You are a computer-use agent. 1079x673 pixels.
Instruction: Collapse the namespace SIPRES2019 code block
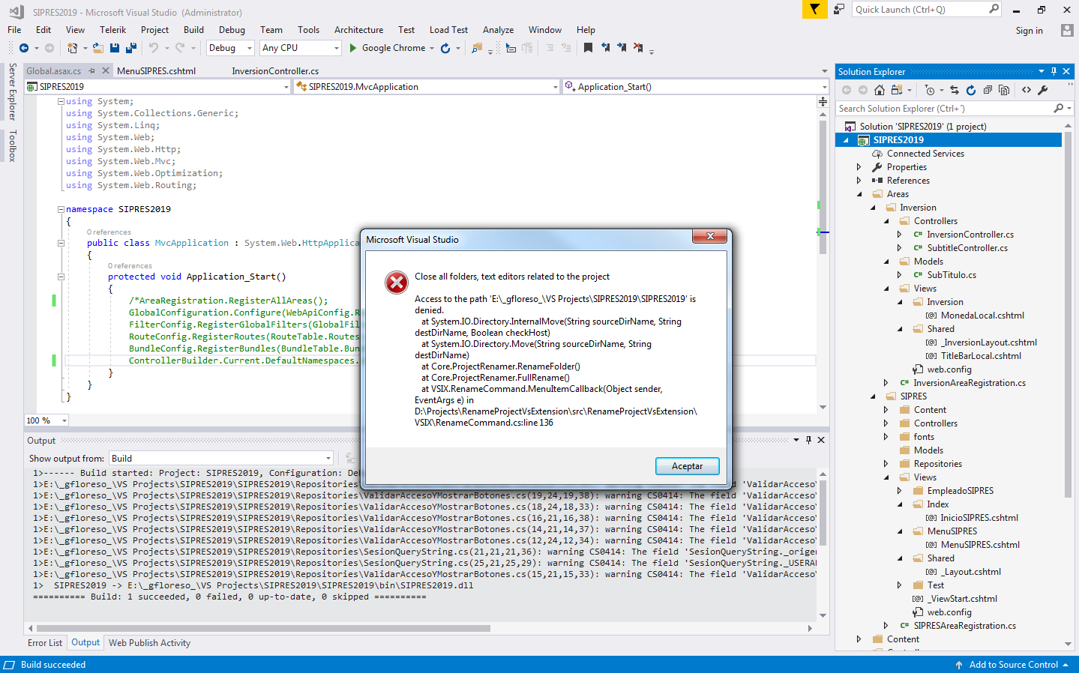(x=61, y=210)
